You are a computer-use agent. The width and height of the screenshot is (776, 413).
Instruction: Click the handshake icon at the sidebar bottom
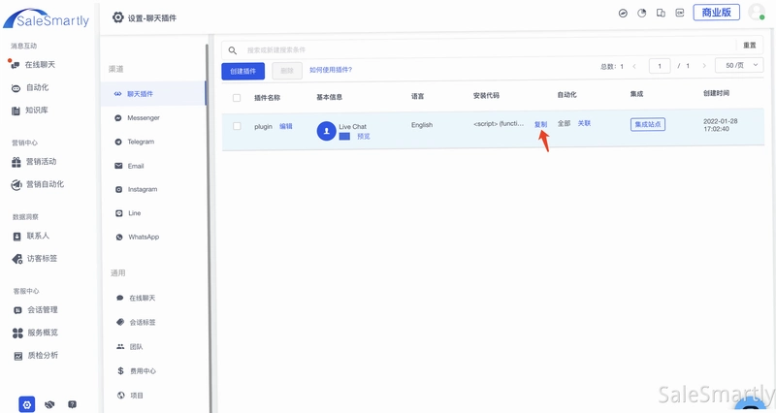pos(49,404)
